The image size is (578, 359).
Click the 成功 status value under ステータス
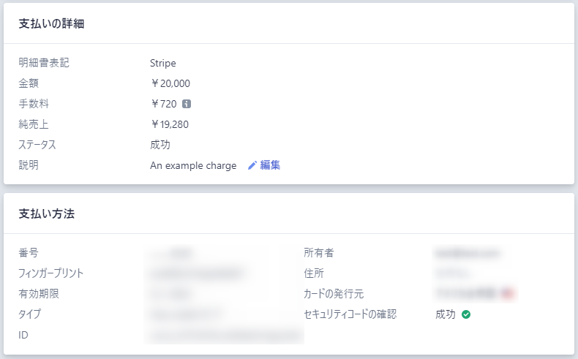tap(160, 145)
